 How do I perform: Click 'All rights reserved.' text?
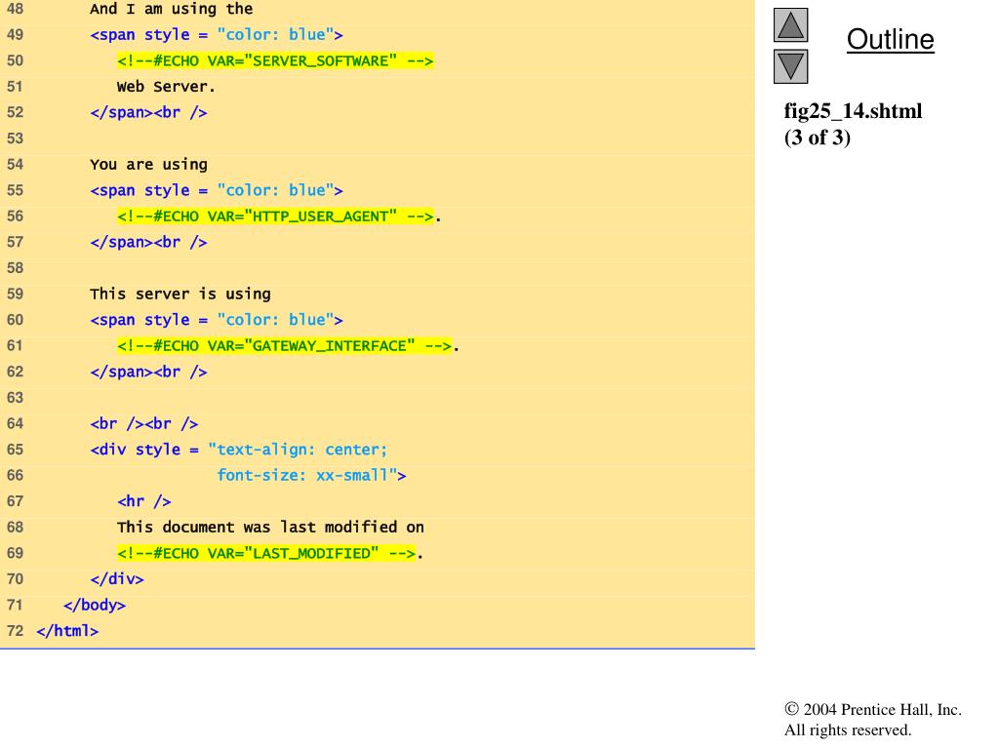pyautogui.click(x=848, y=729)
